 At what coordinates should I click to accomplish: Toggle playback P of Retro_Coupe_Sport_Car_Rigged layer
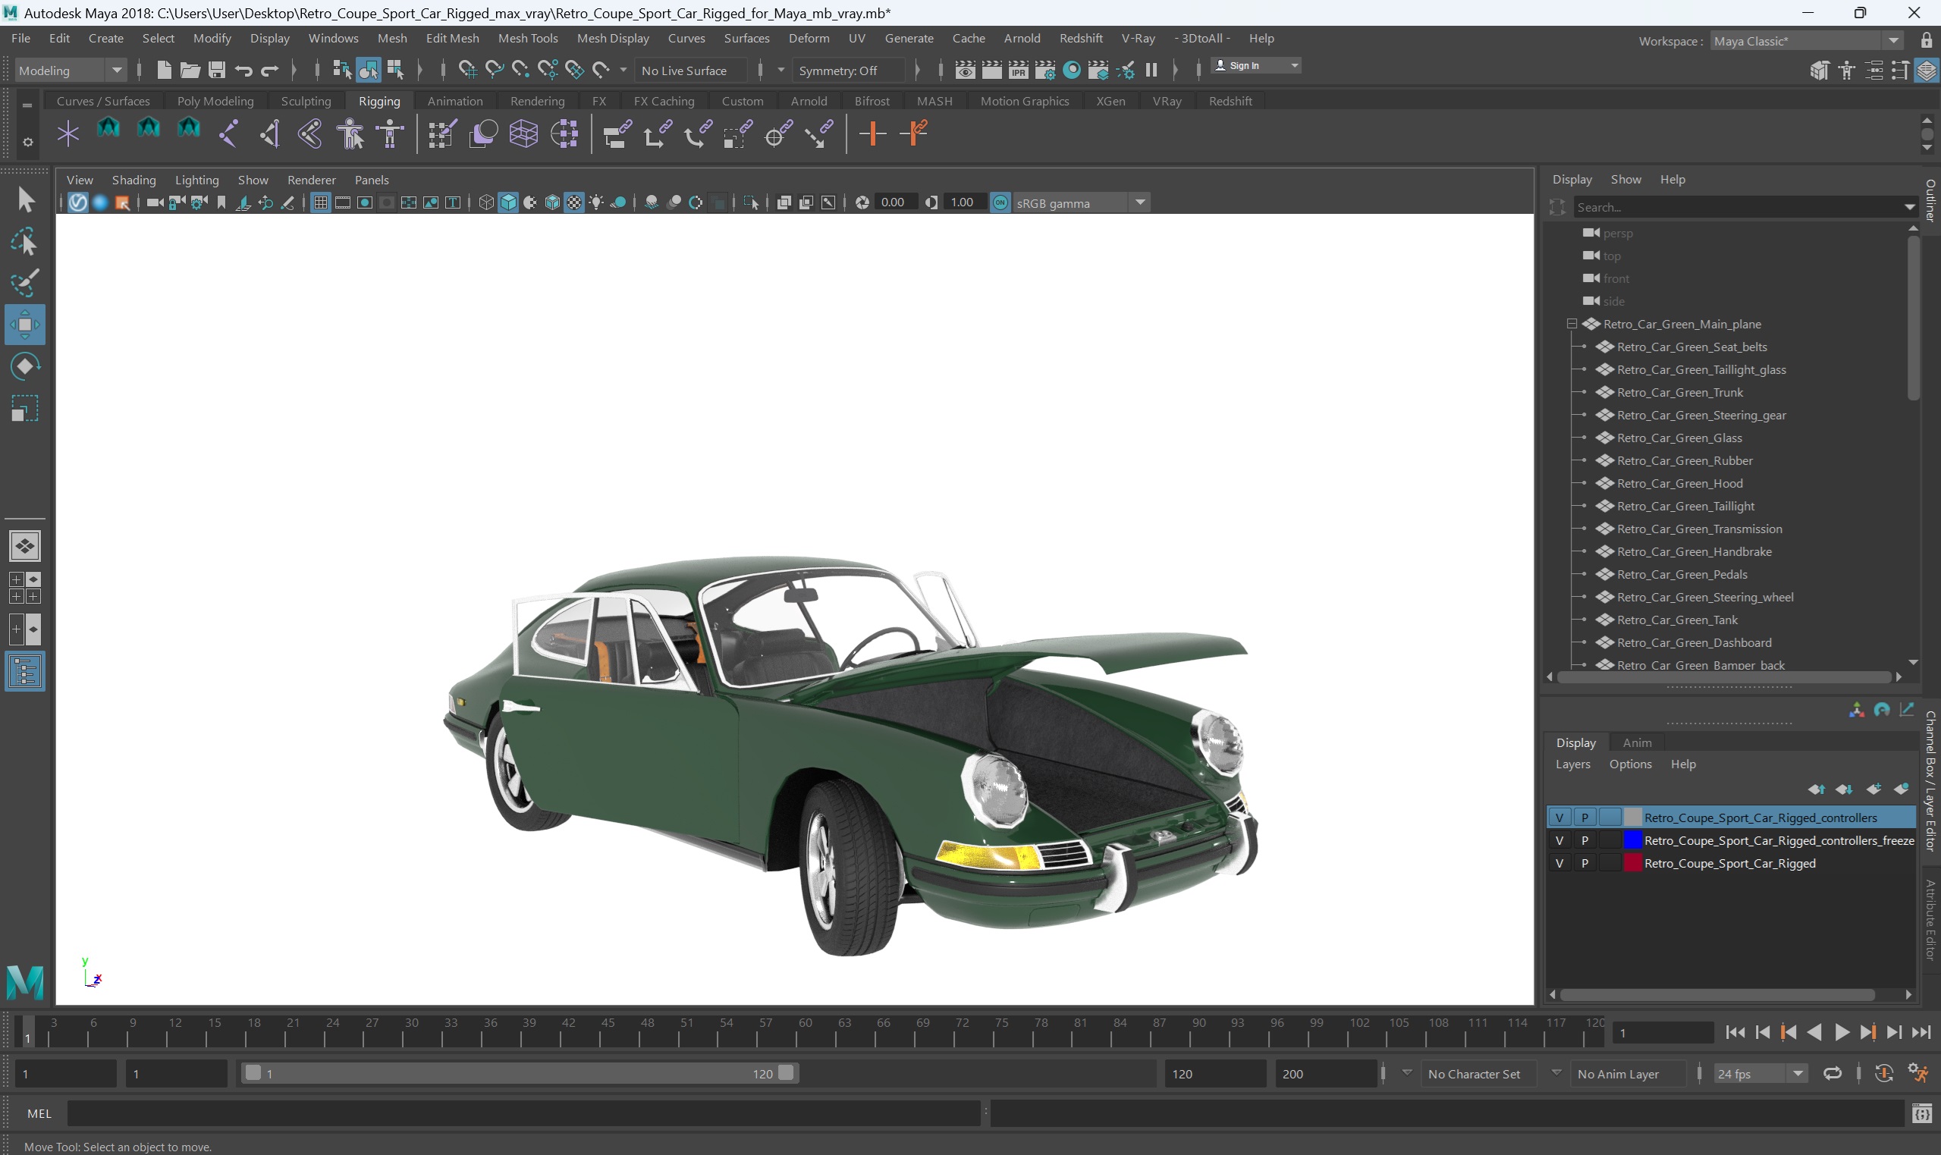[1585, 862]
